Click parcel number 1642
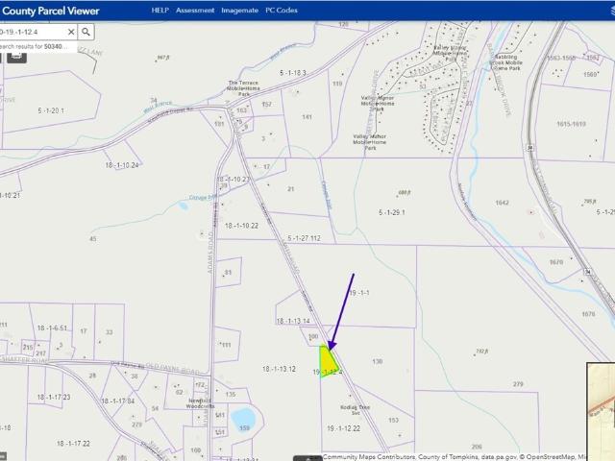 (502, 203)
